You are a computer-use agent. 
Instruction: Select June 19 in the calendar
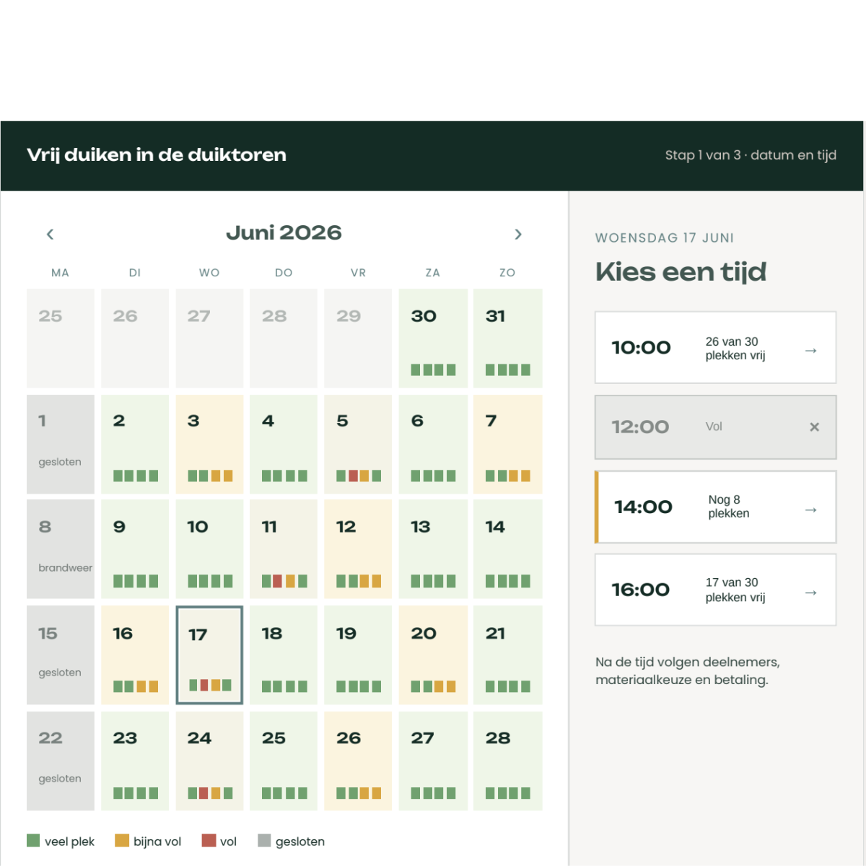(358, 655)
